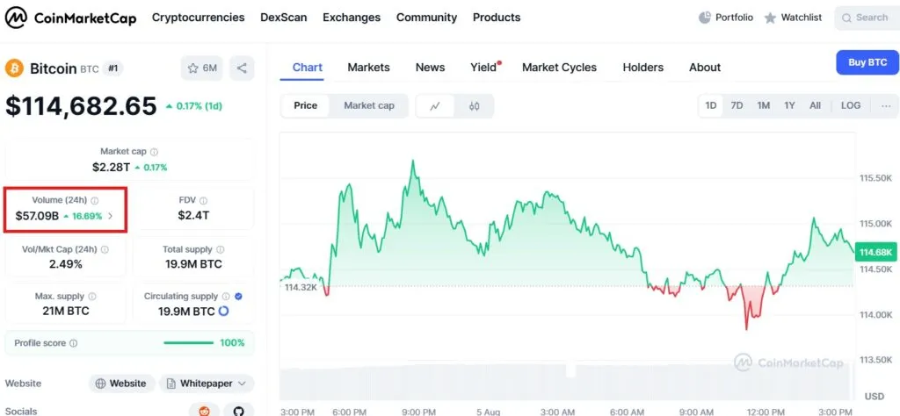Viewport: 900px width, 416px height.
Task: Click the share icon beside Bitcoin title
Action: (x=242, y=68)
